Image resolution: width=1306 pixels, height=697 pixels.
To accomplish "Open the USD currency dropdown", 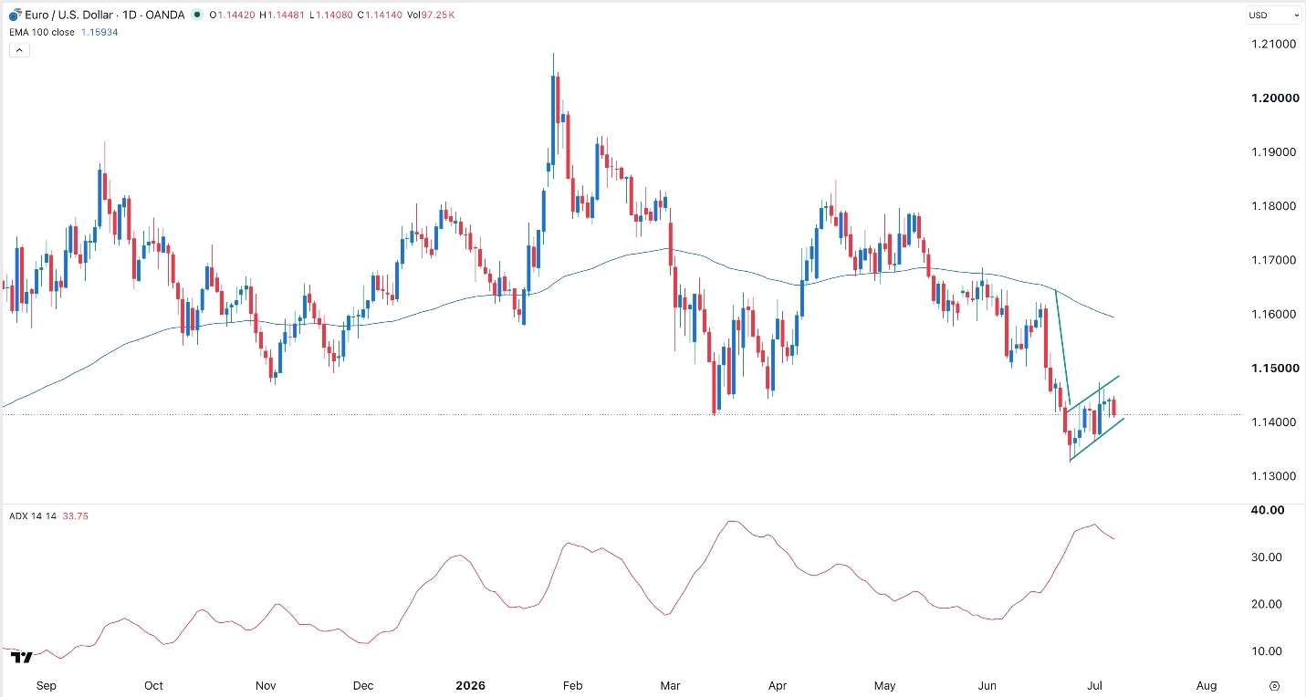I will 1274,16.
